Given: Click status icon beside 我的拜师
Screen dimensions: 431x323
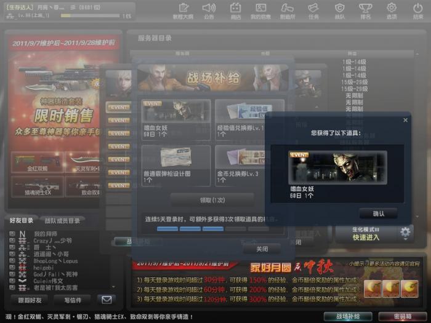Looking at the screenshot, I should [12, 234].
